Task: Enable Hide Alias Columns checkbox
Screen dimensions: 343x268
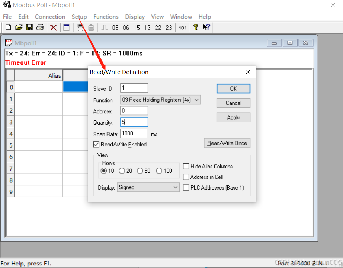Action: coord(186,166)
